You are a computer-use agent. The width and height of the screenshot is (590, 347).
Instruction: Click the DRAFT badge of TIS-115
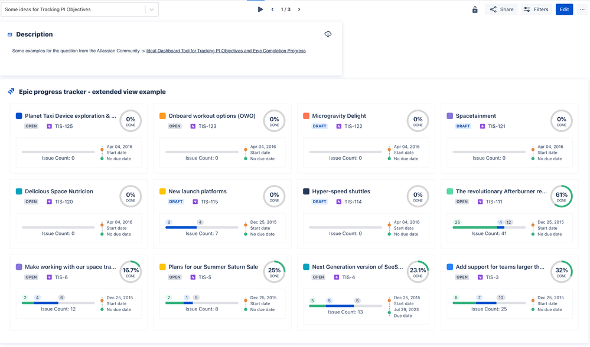(x=176, y=201)
